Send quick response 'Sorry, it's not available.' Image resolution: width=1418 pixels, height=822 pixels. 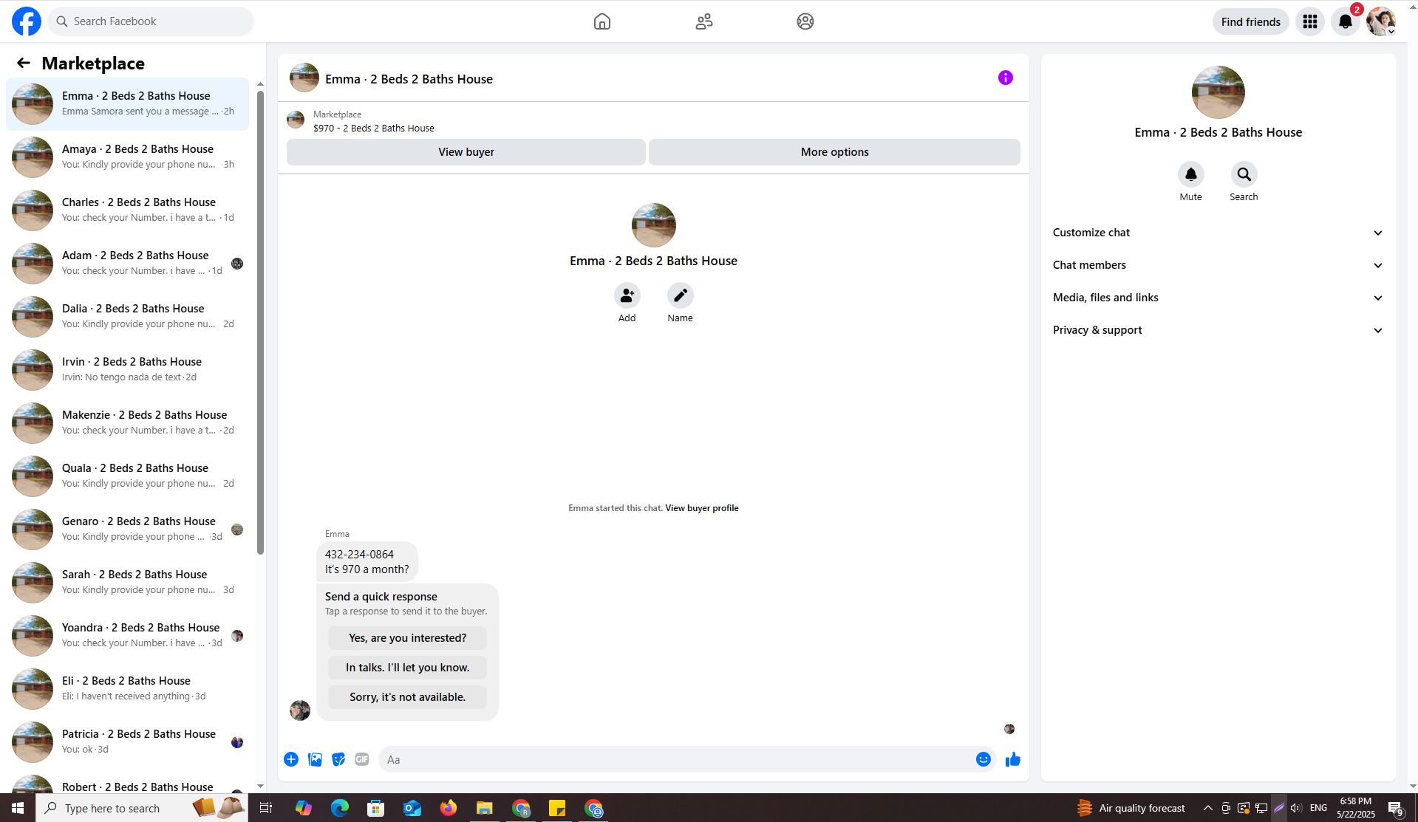(x=408, y=697)
